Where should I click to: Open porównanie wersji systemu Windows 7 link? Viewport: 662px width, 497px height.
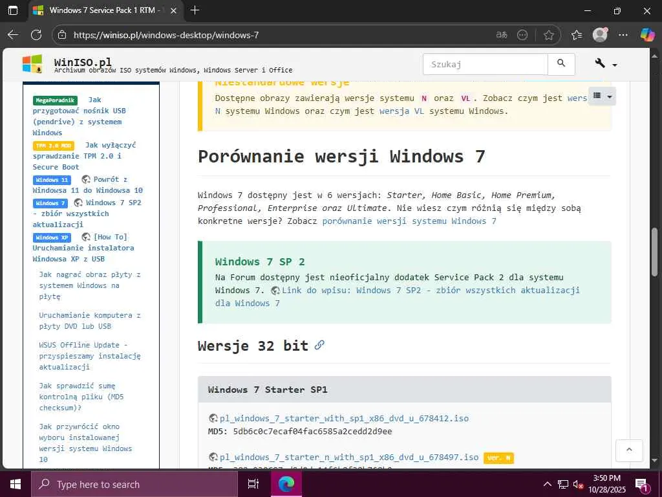[x=409, y=221]
